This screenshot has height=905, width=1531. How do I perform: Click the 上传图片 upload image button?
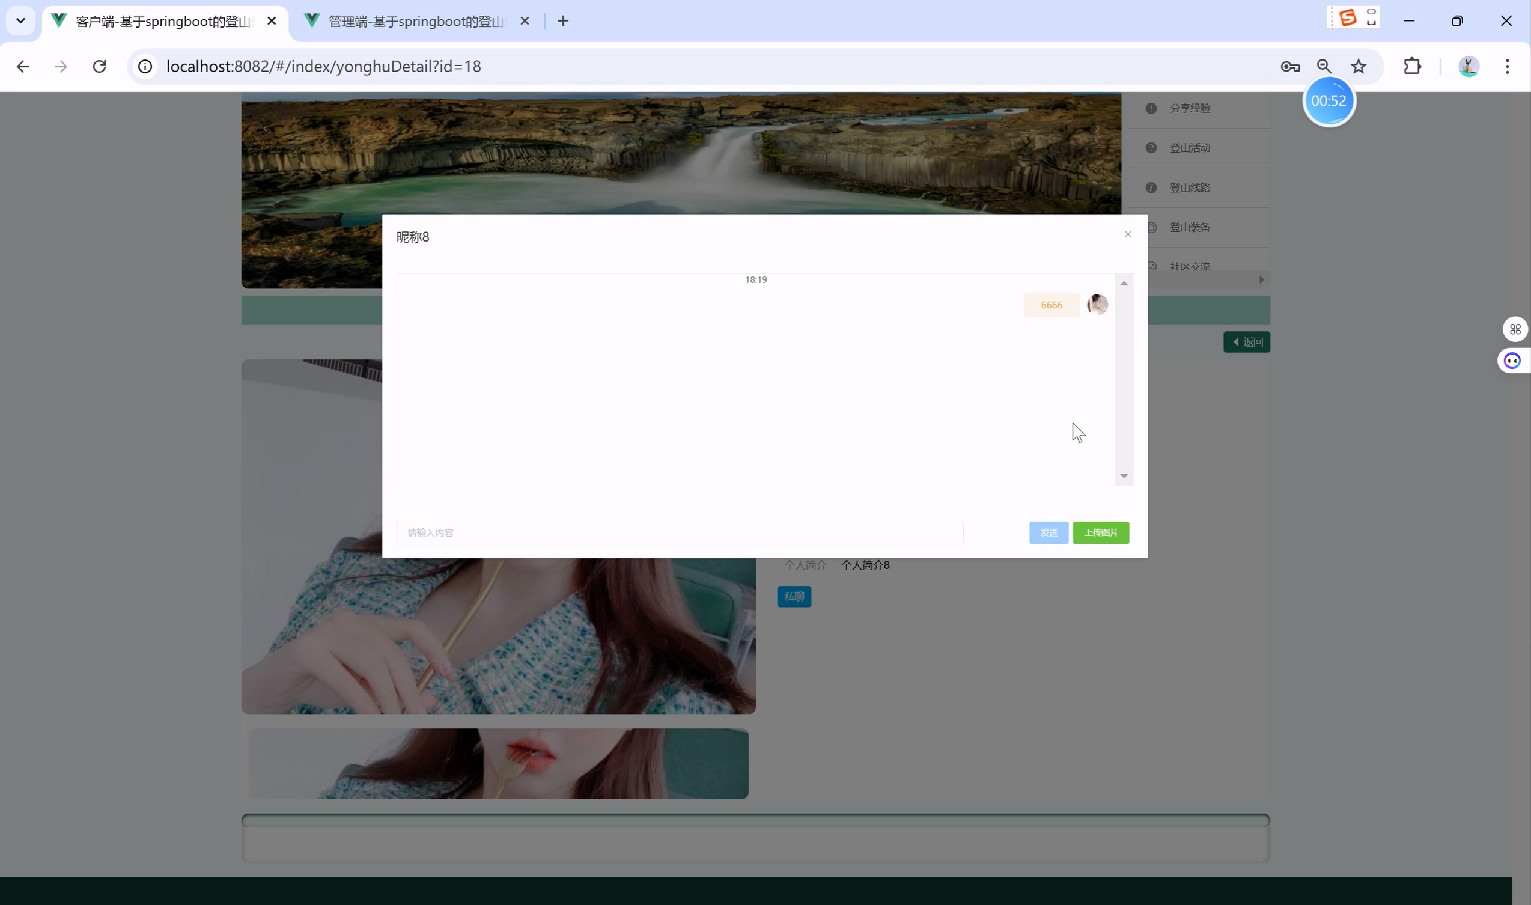1101,532
